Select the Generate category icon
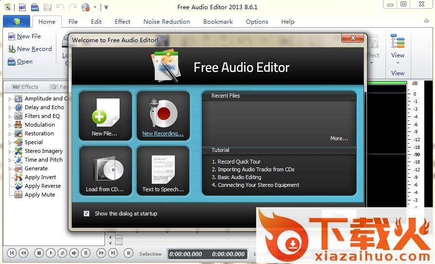This screenshot has width=435, height=264. (18, 168)
